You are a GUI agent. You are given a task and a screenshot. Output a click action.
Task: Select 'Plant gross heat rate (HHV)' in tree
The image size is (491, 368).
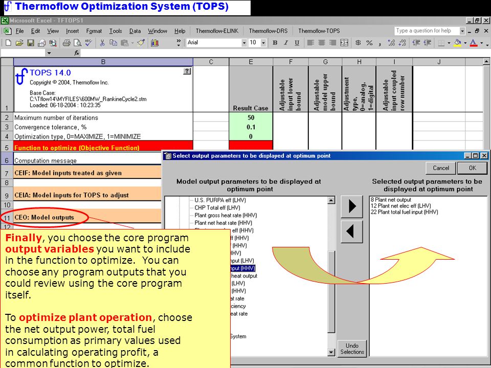coord(226,215)
